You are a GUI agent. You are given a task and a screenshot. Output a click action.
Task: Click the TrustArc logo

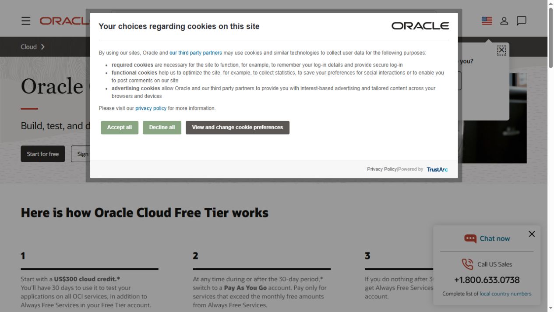point(437,169)
